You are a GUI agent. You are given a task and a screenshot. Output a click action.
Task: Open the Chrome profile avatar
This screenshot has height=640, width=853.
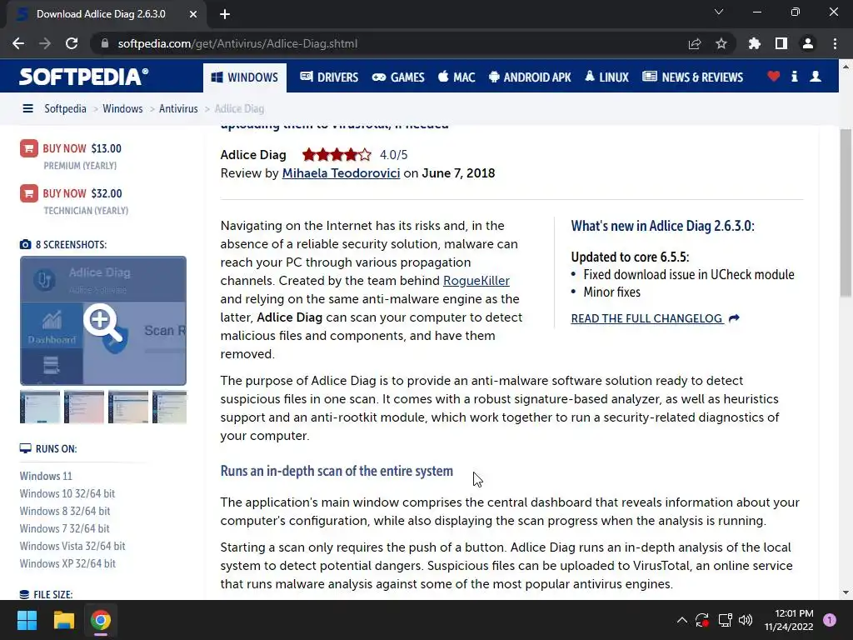pyautogui.click(x=808, y=43)
